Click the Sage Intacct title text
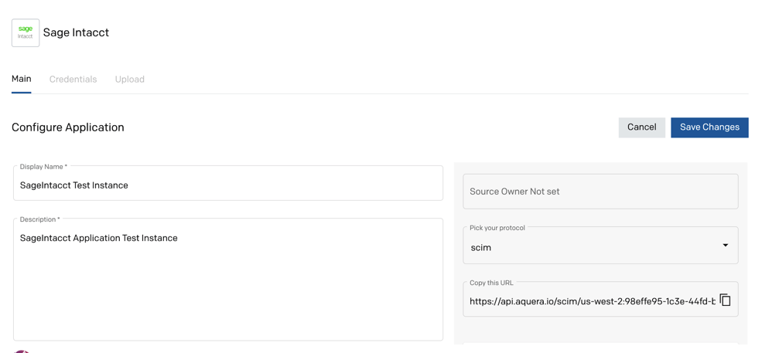This screenshot has width=779, height=353. (x=76, y=32)
